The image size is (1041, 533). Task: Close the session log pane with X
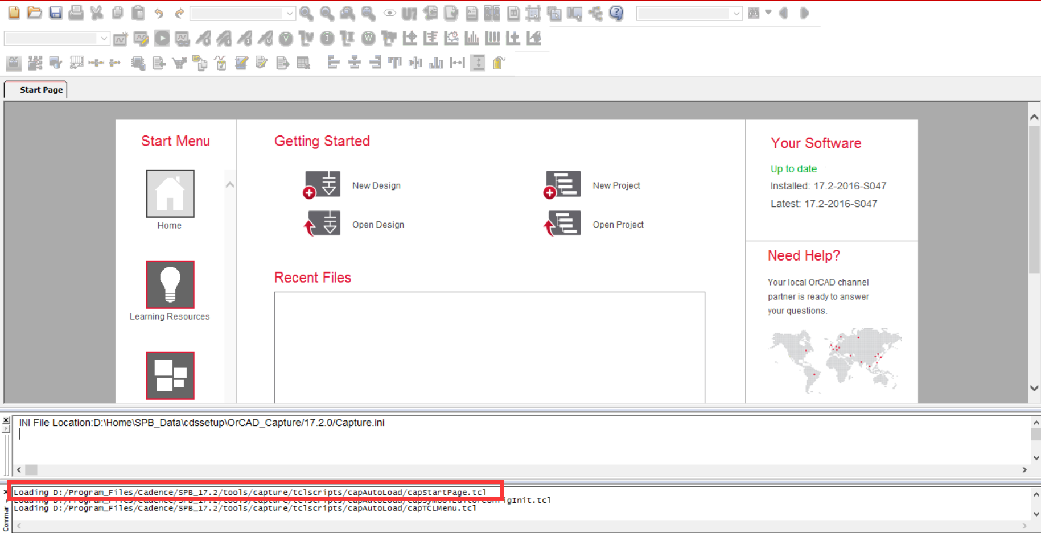point(6,421)
